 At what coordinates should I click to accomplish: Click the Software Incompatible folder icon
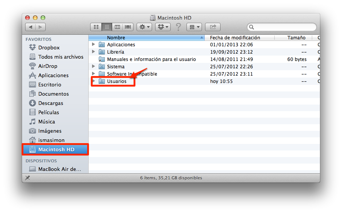(102, 74)
